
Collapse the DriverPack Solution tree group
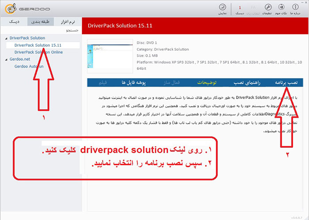tap(6, 38)
